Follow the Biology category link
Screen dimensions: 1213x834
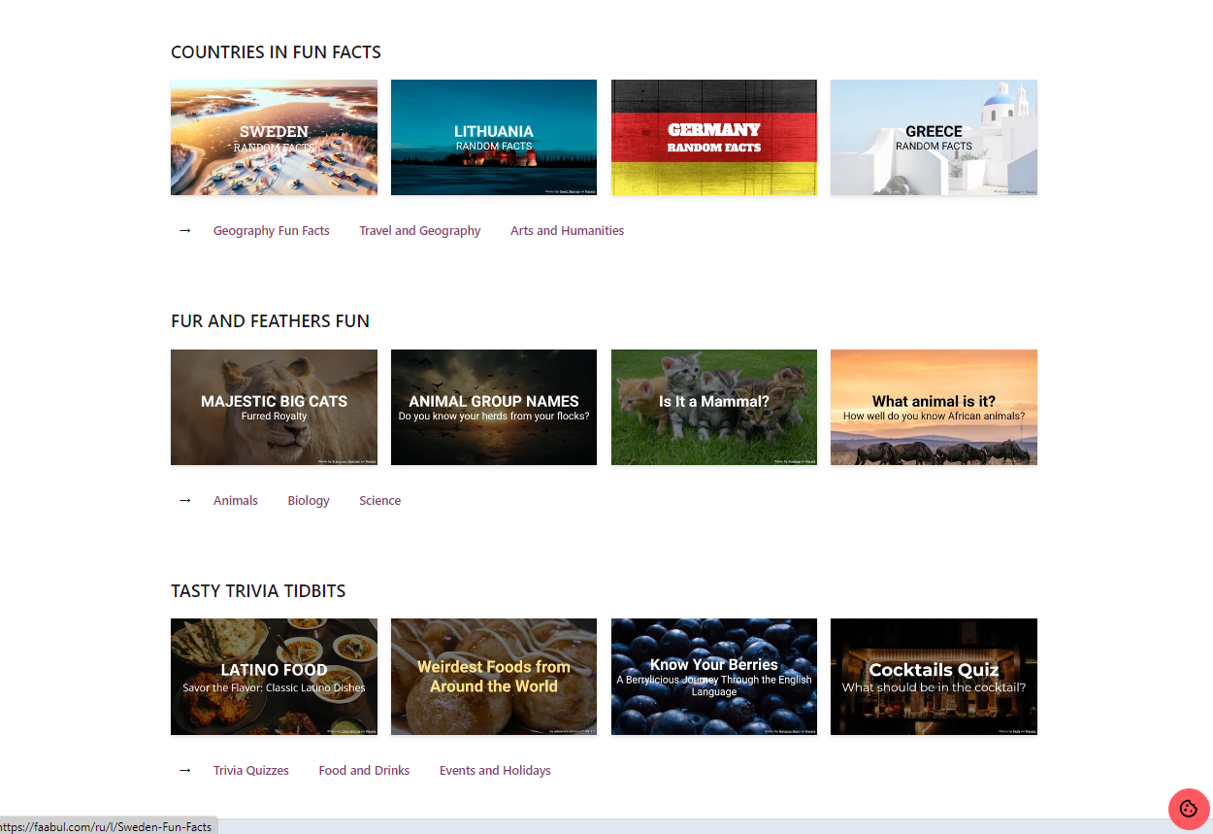(x=309, y=501)
